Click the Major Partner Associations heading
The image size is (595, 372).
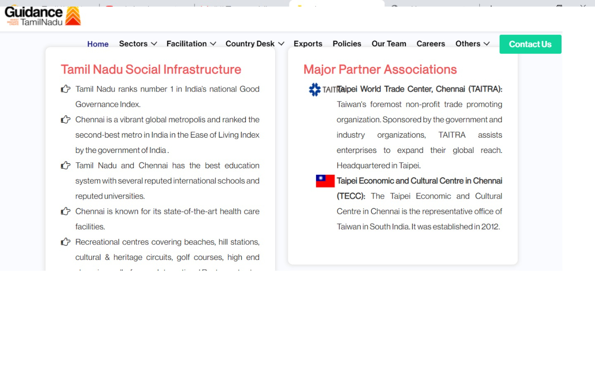(x=380, y=69)
